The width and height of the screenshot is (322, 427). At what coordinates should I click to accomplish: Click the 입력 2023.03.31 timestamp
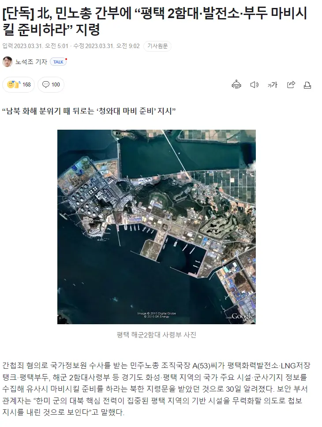[x=35, y=46]
